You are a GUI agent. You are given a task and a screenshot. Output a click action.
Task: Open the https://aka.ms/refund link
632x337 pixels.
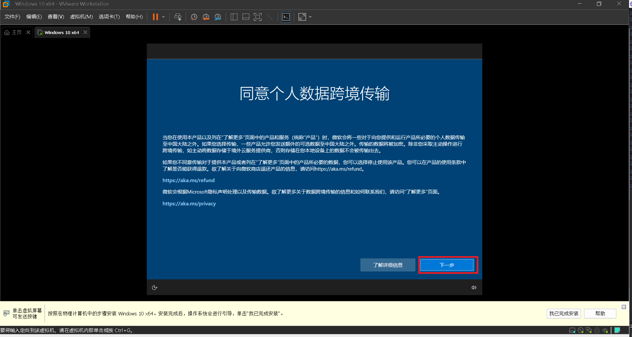coord(188,180)
